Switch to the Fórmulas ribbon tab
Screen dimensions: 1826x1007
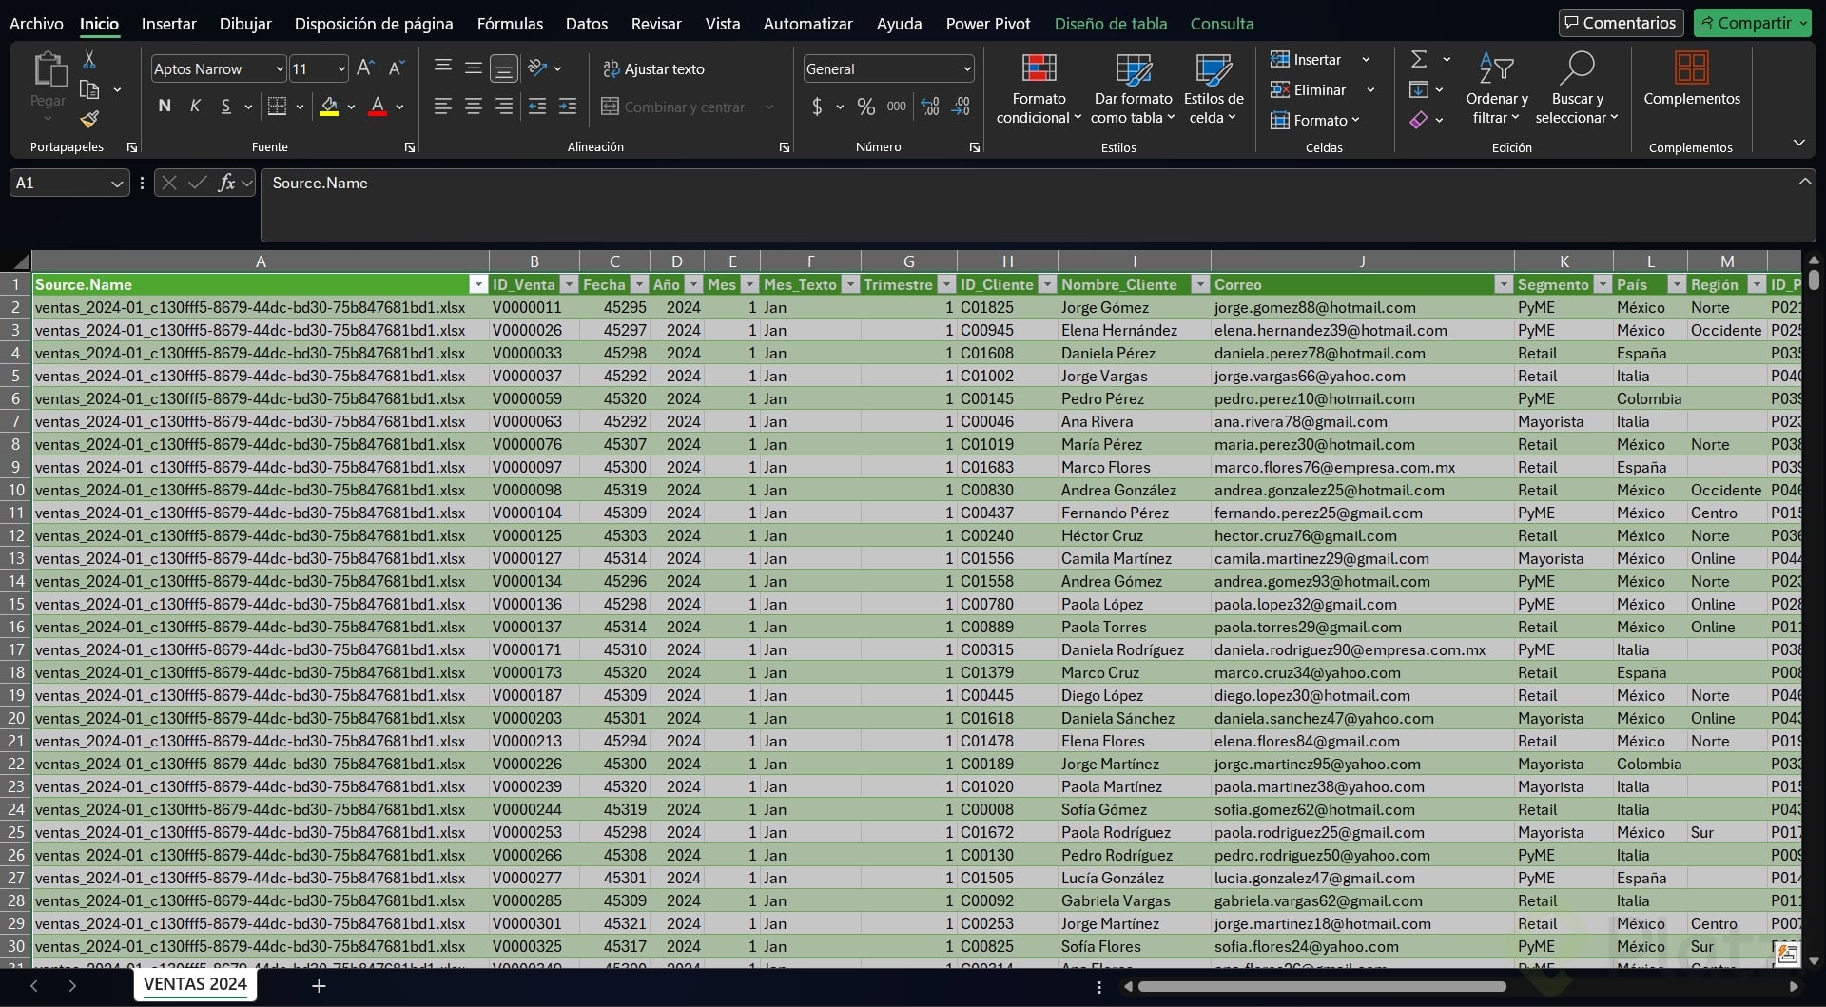pos(510,24)
